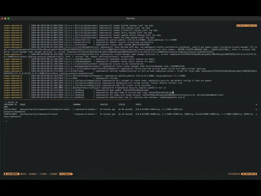Click the 'Alacritty' window title
The image size is (261, 196).
[x=130, y=18]
